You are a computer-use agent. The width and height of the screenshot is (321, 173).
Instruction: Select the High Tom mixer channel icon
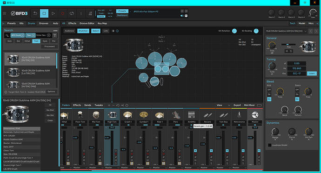112,115
